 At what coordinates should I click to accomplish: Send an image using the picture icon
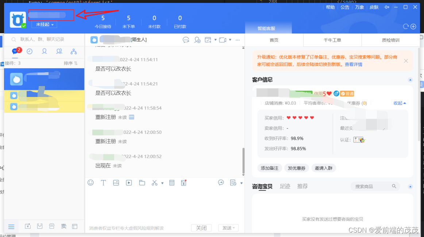116,183
